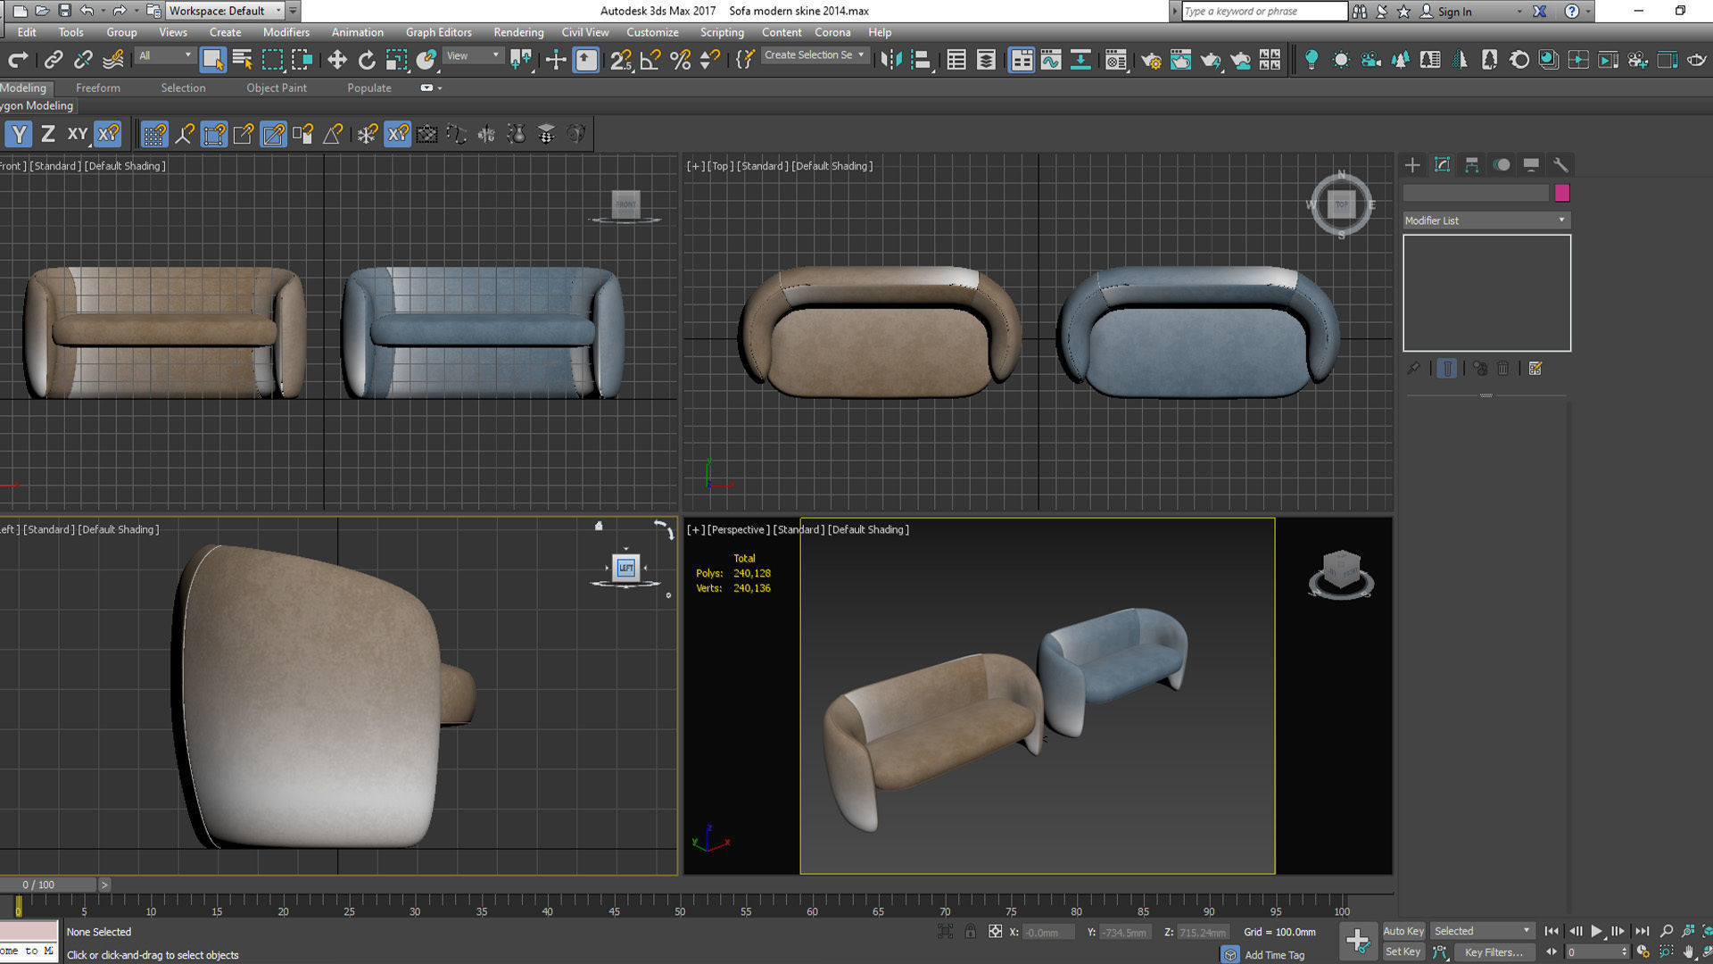1713x964 pixels.
Task: Open Key Filters dialog
Action: [x=1493, y=952]
